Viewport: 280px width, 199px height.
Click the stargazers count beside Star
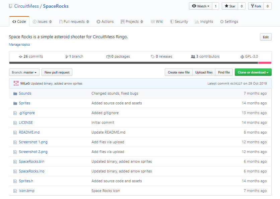[x=241, y=6]
